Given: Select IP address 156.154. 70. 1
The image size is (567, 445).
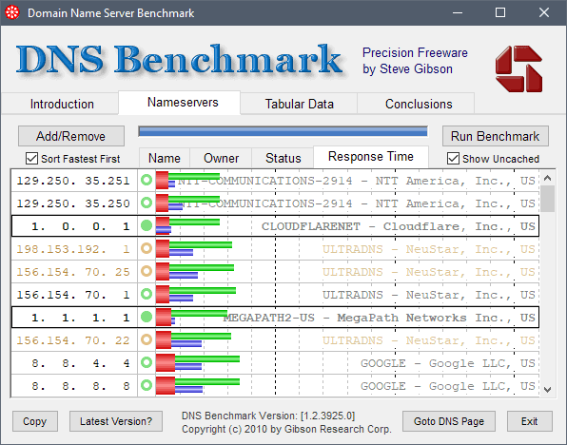Looking at the screenshot, I should click(x=73, y=295).
